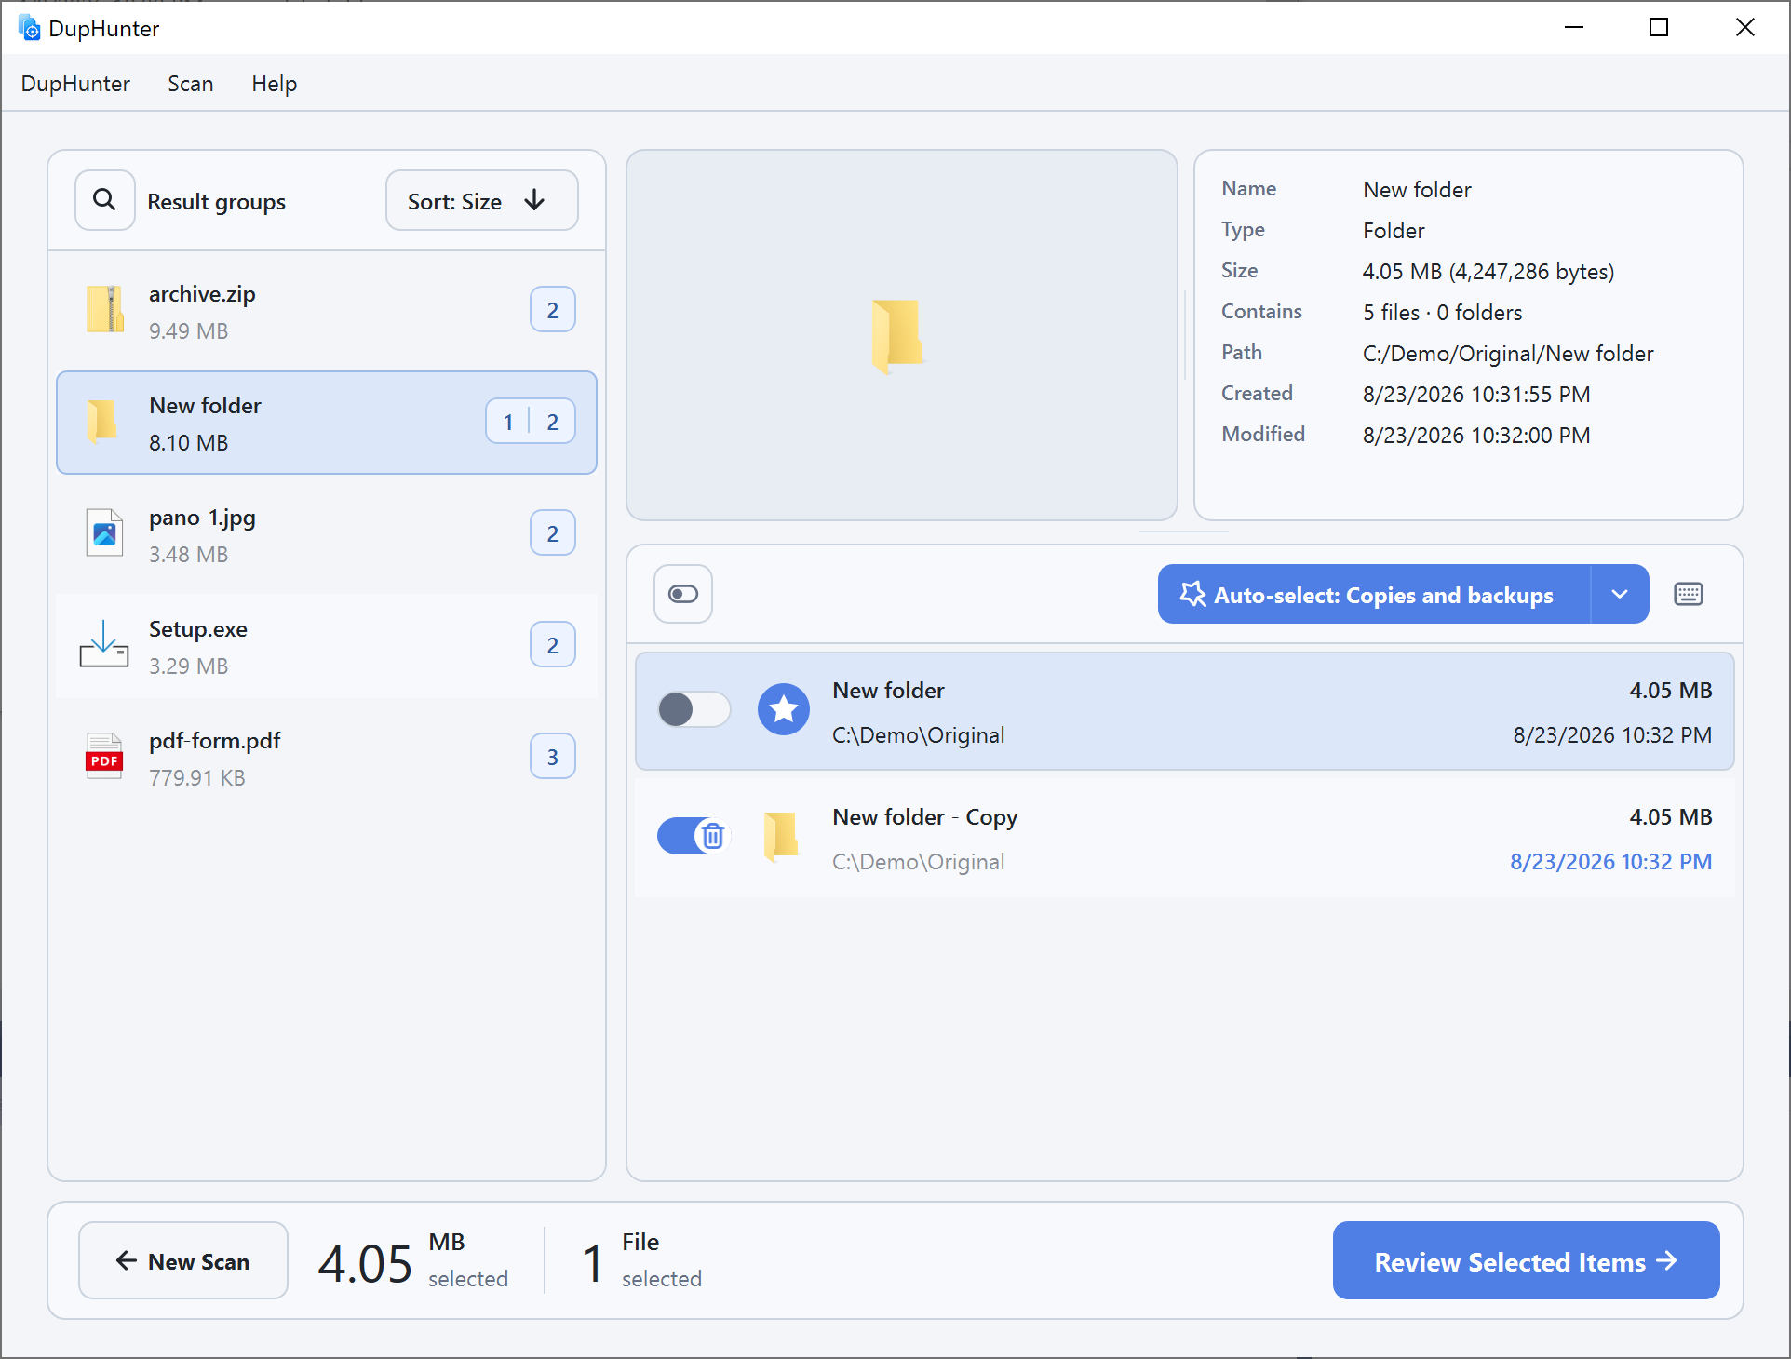Viewport: 1791px width, 1359px height.
Task: Click the keyboard shortcuts icon
Action: pos(1689,594)
